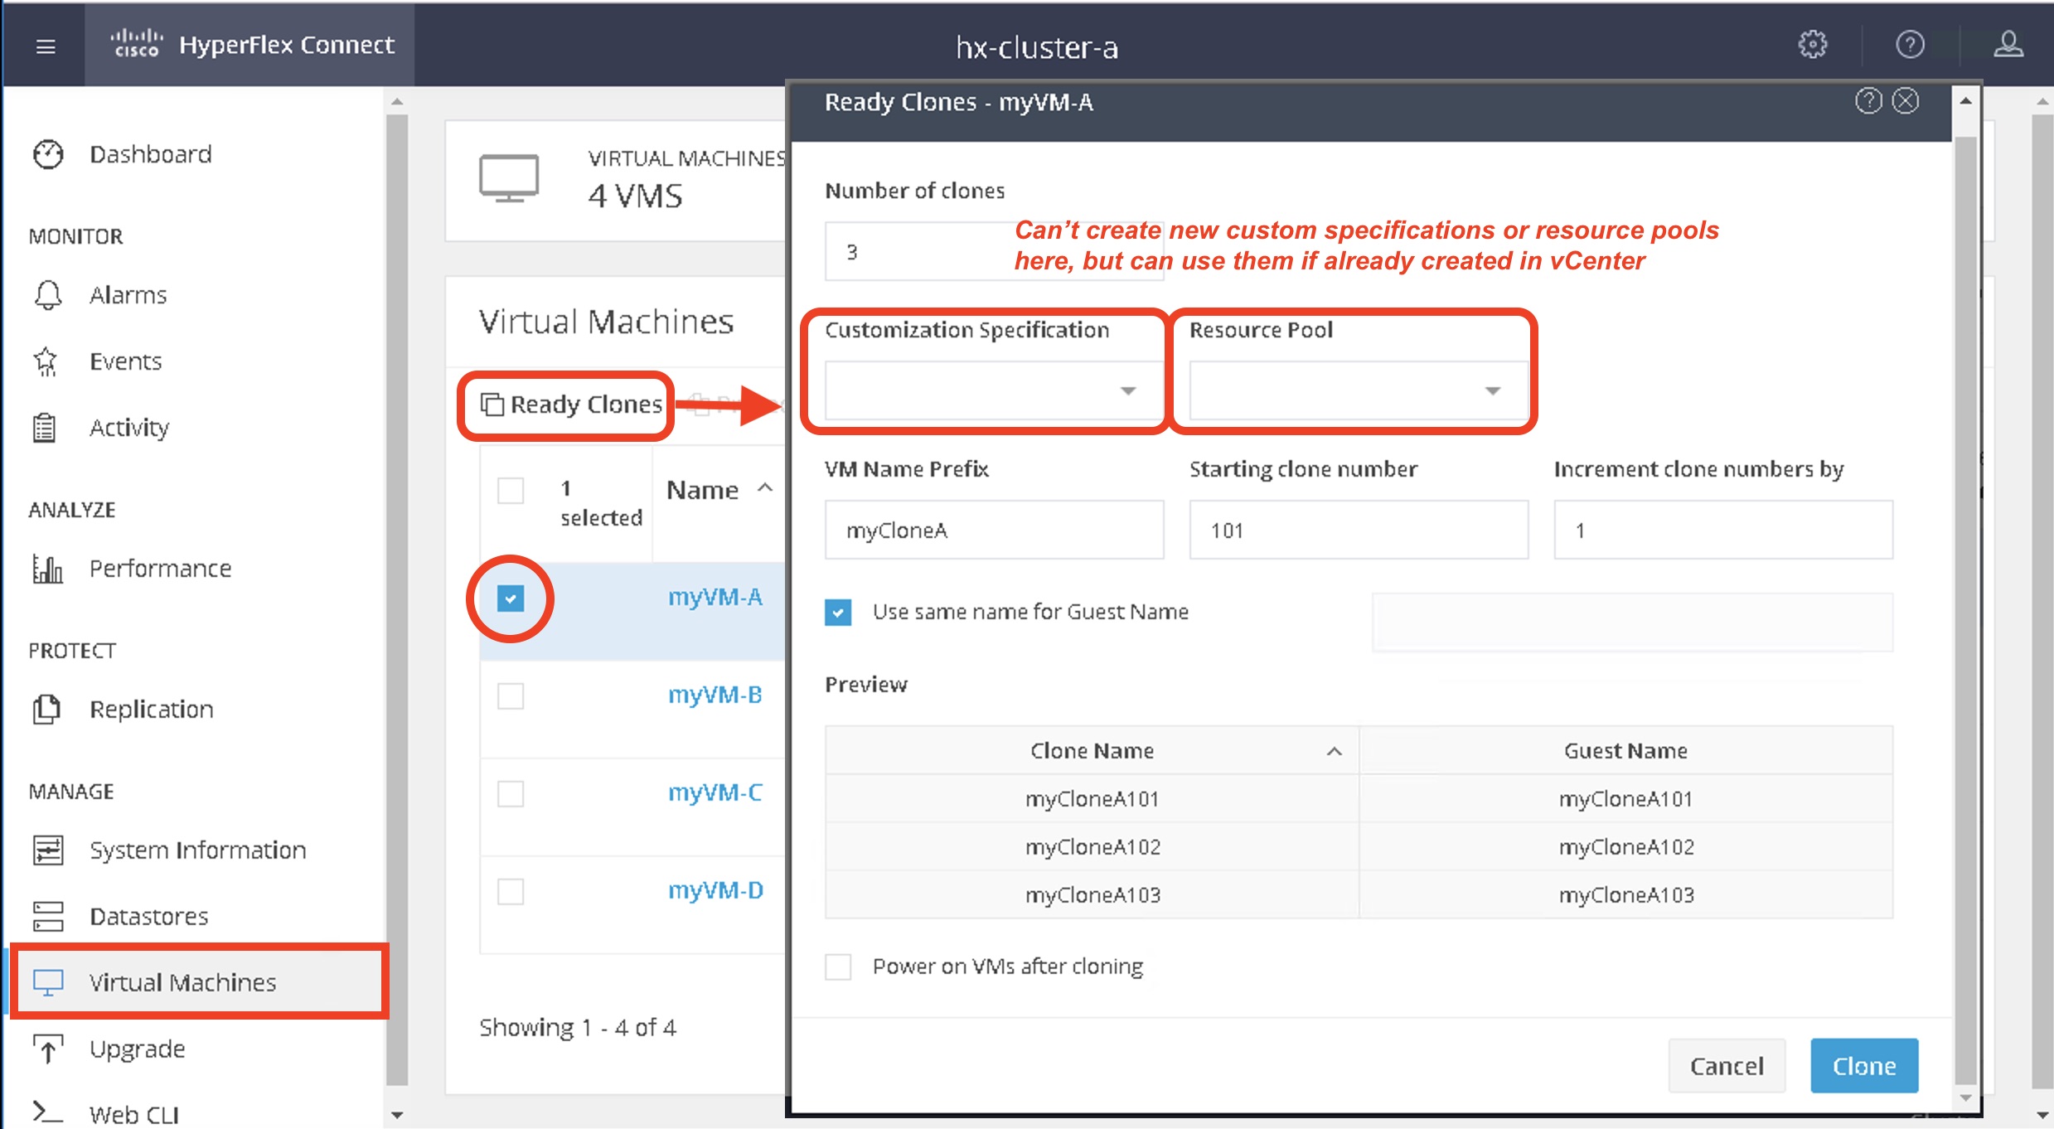2054x1129 pixels.
Task: Click the VM Name Prefix field
Action: tap(994, 531)
